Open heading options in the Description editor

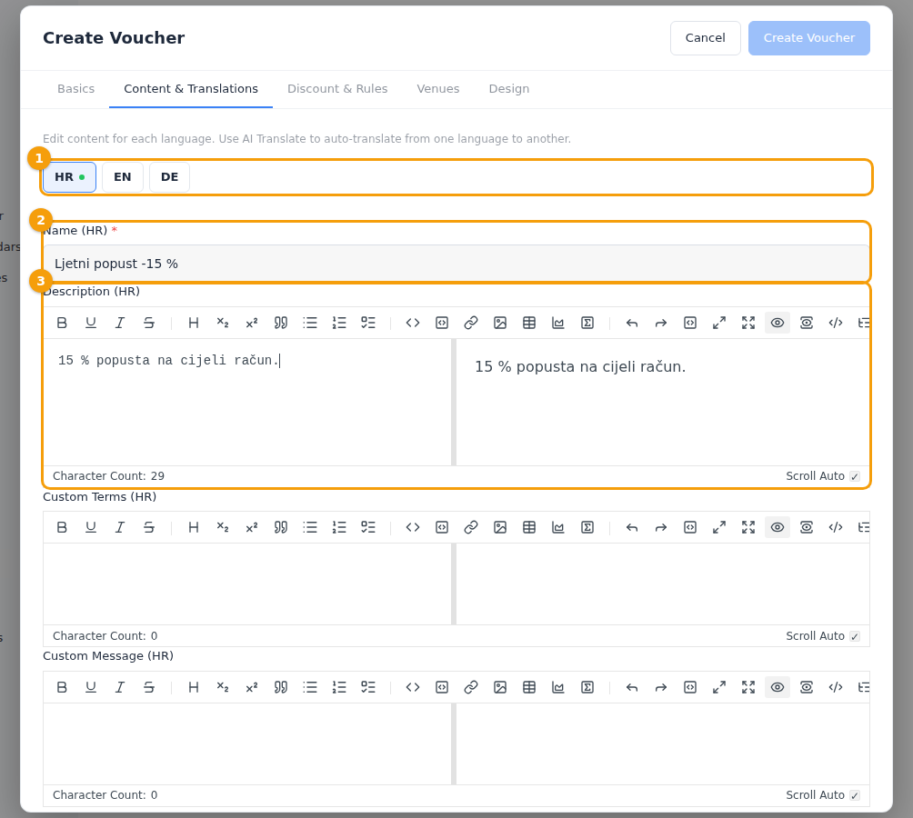point(194,323)
